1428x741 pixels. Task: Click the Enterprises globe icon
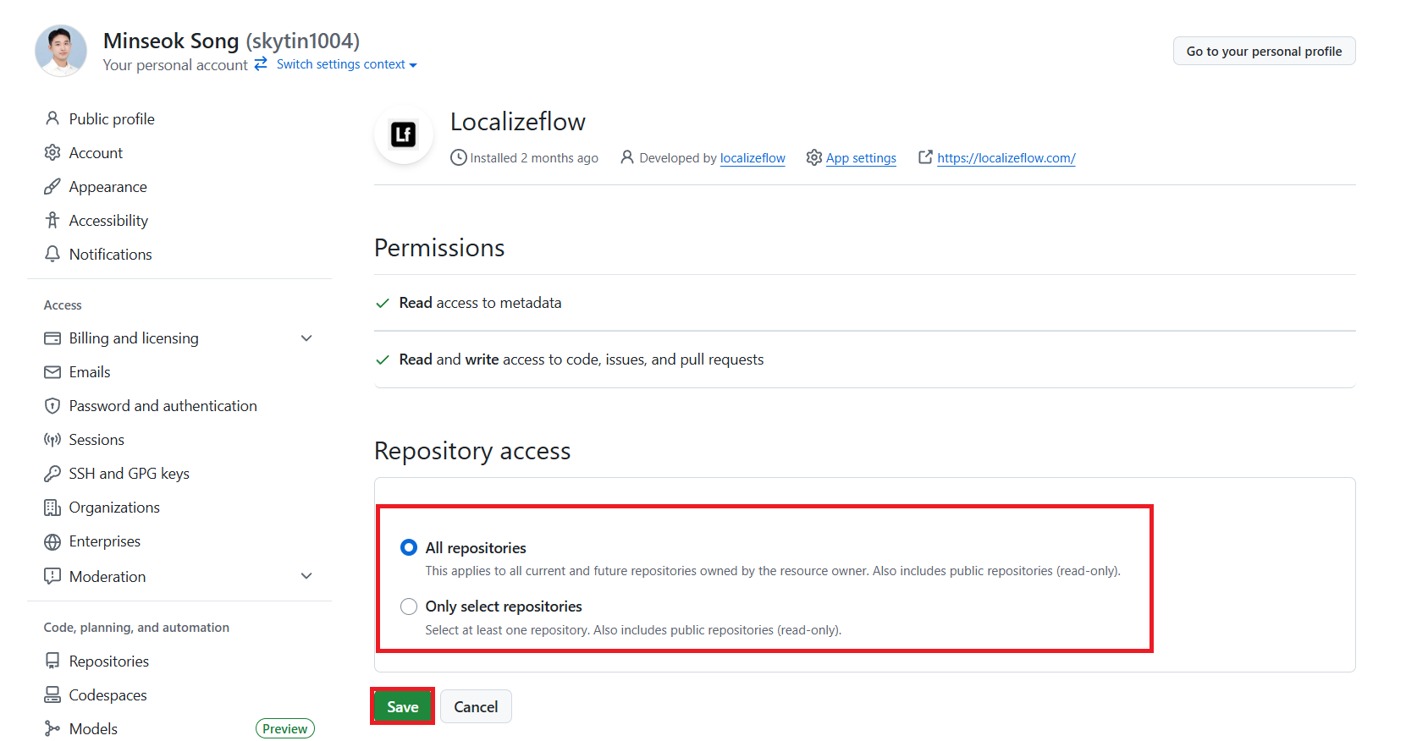(x=52, y=541)
